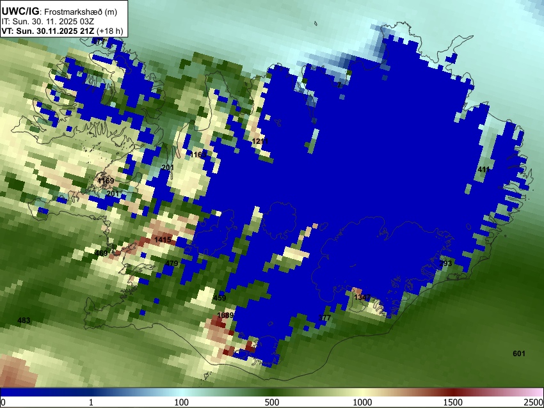
Task: Click the legend tick label 500
Action: [271, 402]
